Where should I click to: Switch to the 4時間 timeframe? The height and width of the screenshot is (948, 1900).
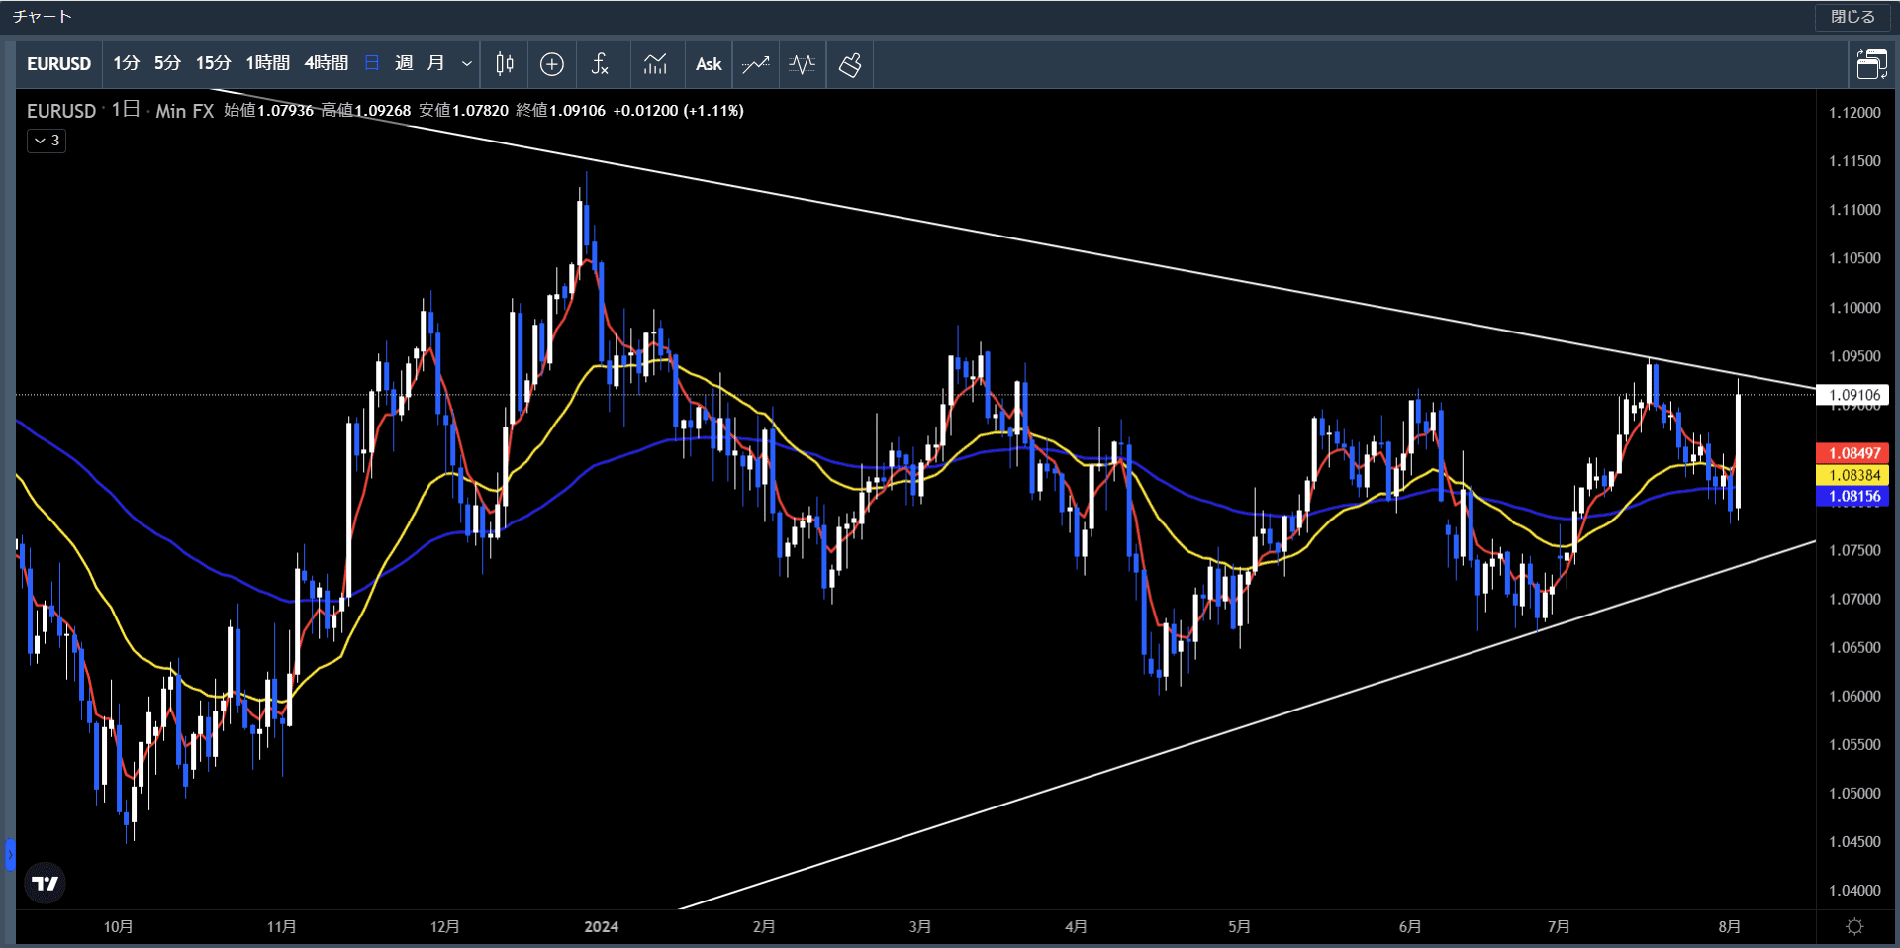pyautogui.click(x=327, y=63)
